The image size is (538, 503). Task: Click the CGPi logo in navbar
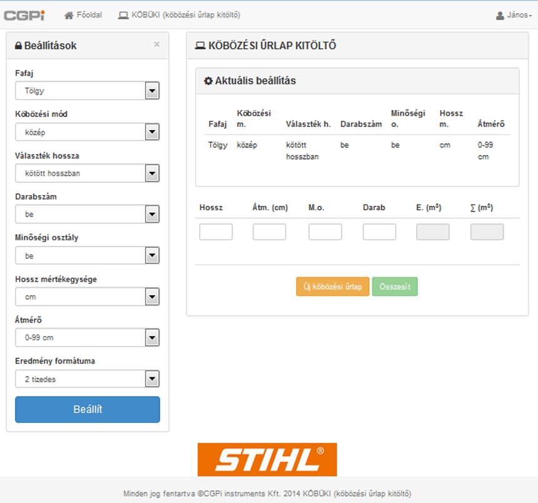tap(24, 15)
